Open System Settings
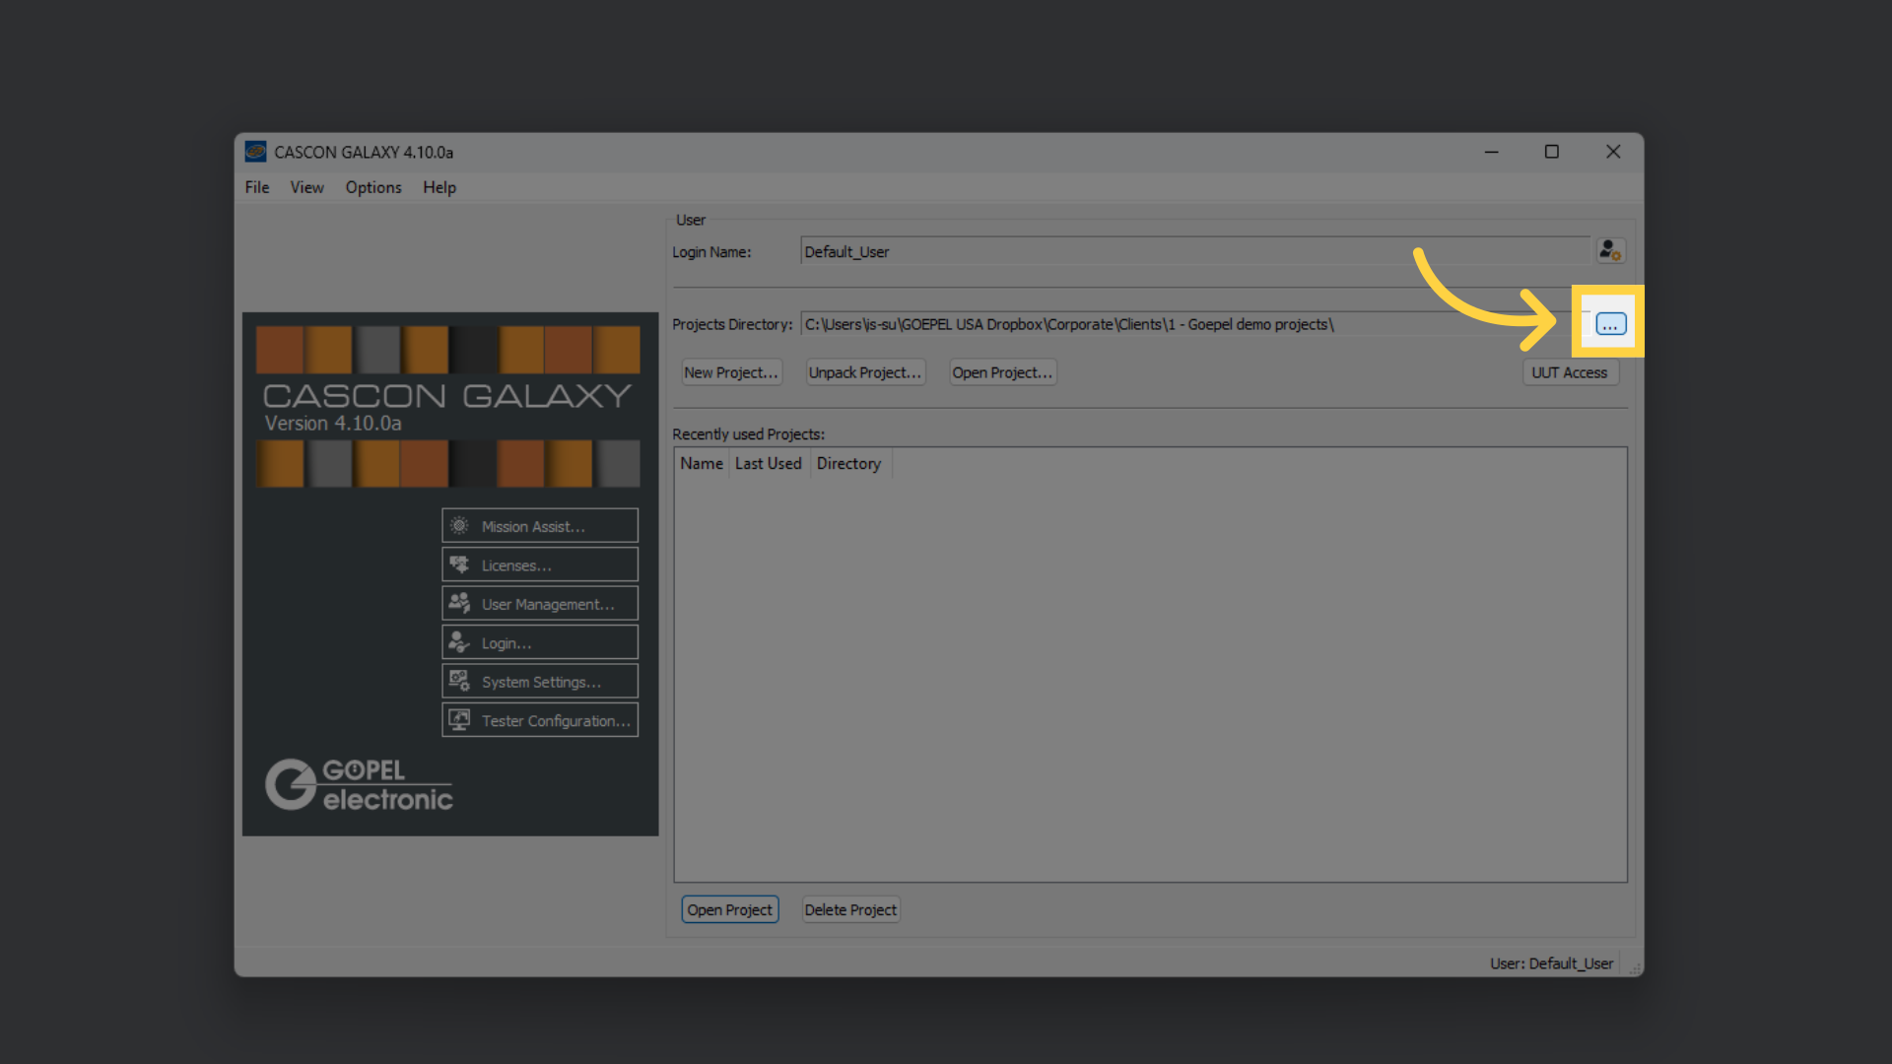This screenshot has height=1064, width=1892. pyautogui.click(x=540, y=682)
